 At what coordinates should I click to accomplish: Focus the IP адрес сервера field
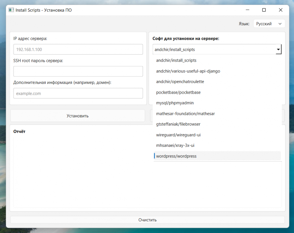coord(78,49)
